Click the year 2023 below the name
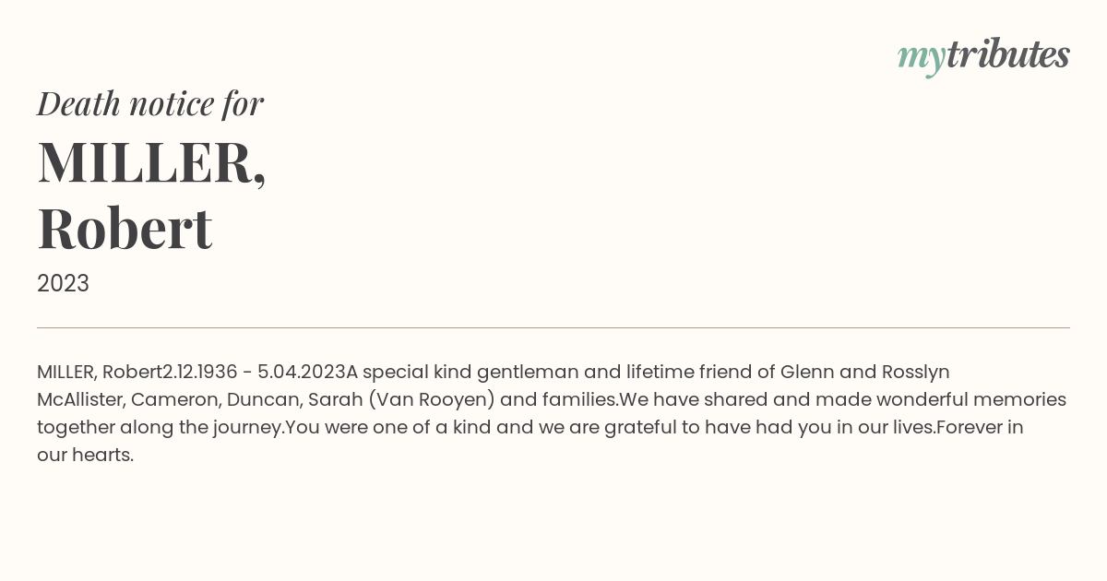The image size is (1107, 581). tap(63, 283)
